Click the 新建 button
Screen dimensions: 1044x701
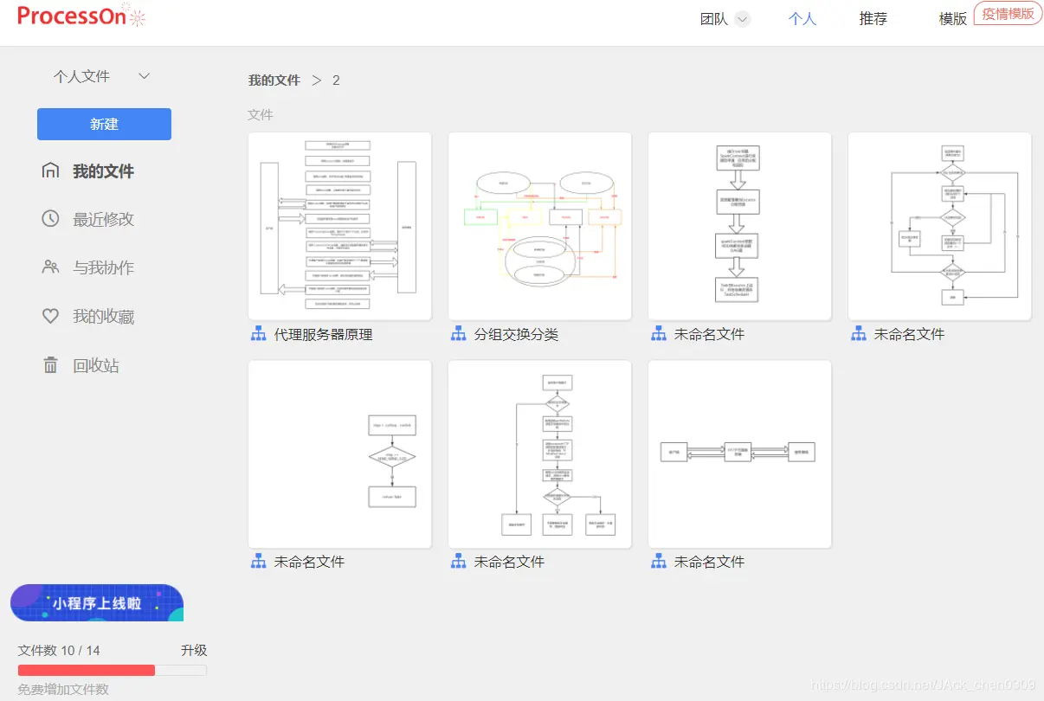[x=103, y=124]
